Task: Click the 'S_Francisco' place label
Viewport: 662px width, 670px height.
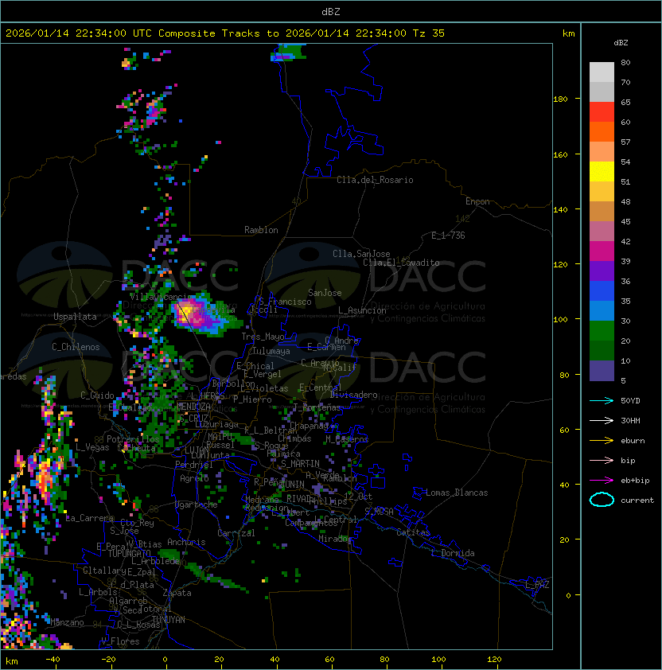Action: click(x=285, y=302)
